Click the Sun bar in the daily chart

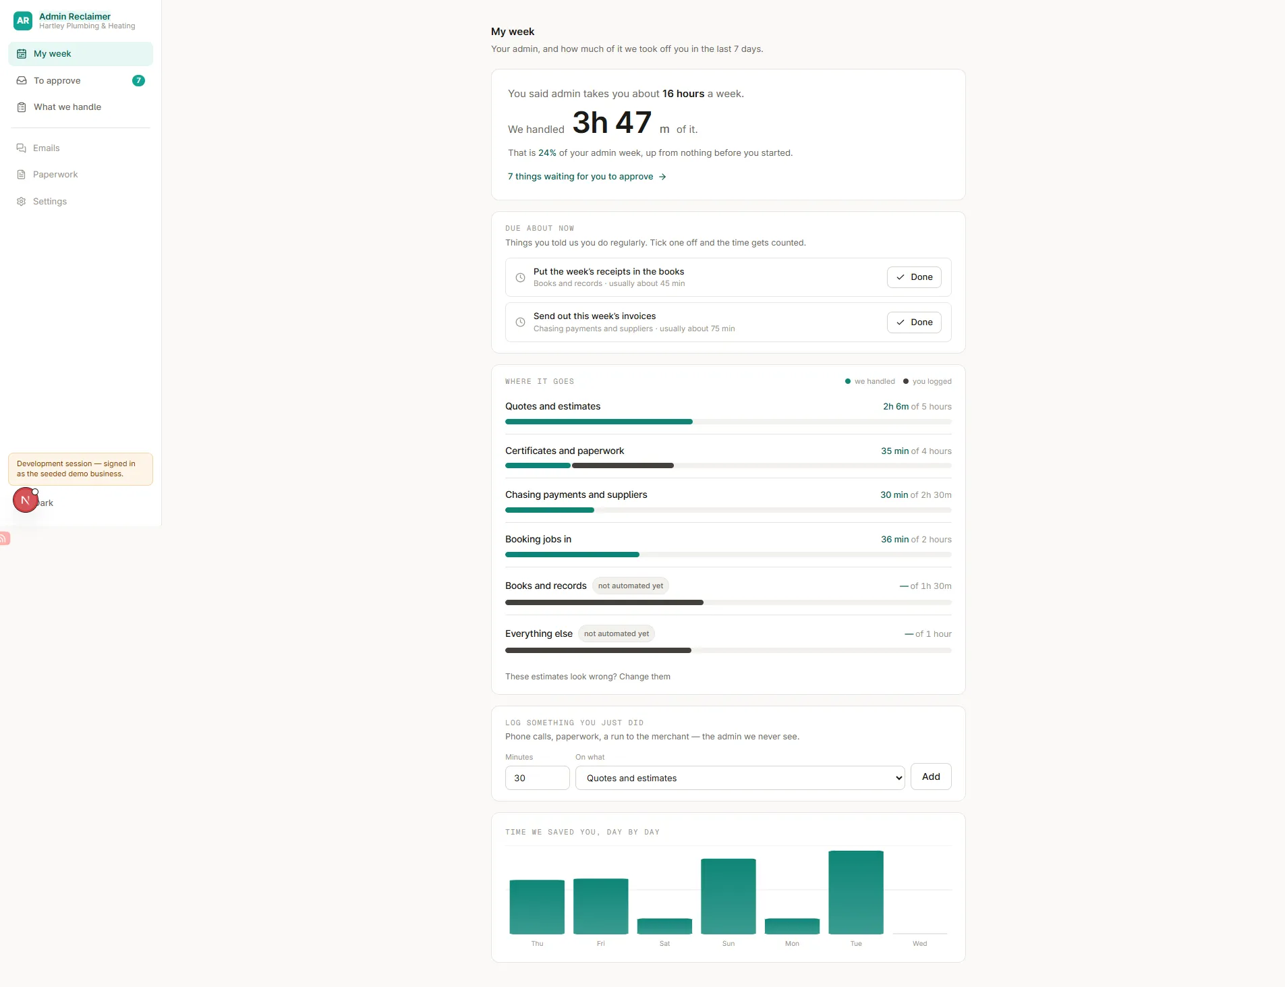tap(729, 896)
